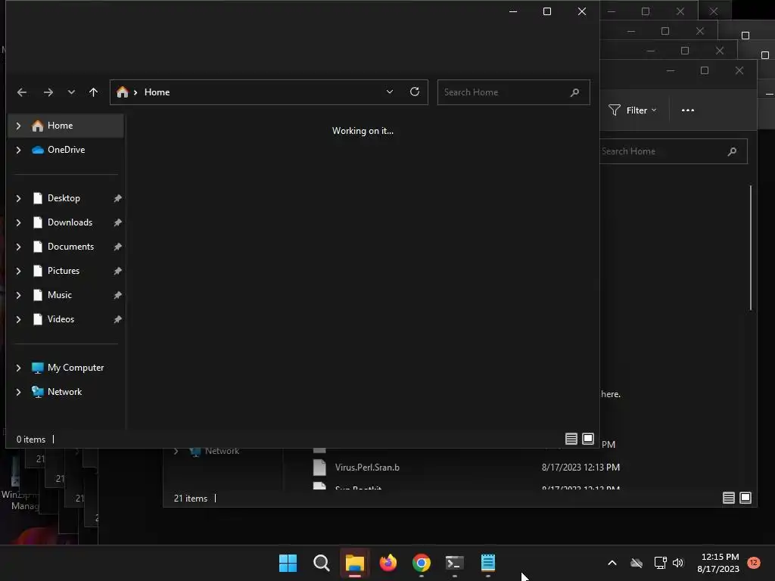775x581 pixels.
Task: Open the address bar history dropdown
Action: [x=390, y=92]
